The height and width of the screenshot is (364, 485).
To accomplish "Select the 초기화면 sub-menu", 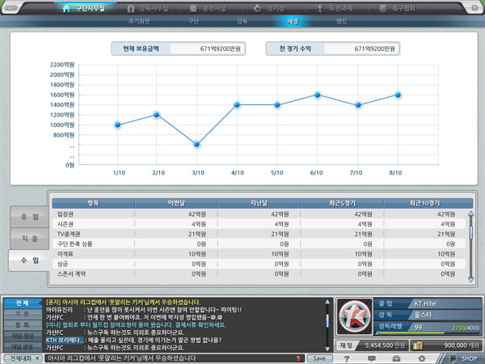I will (x=139, y=21).
